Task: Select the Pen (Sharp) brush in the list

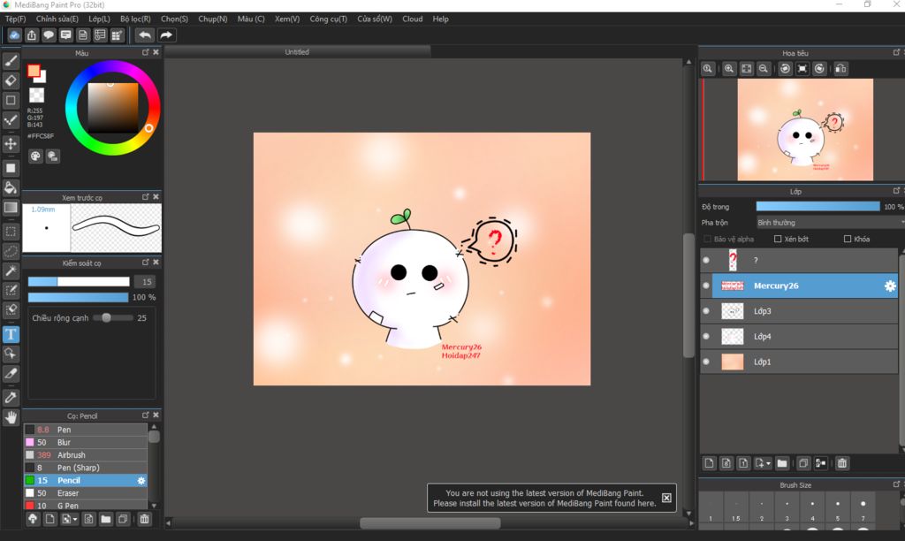Action: pos(86,468)
